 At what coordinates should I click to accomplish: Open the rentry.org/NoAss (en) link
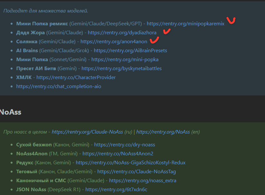click(x=163, y=132)
